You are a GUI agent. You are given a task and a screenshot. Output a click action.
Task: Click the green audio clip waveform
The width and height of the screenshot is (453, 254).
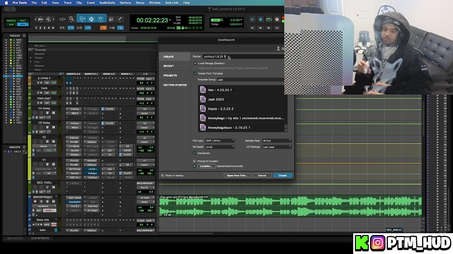290,206
